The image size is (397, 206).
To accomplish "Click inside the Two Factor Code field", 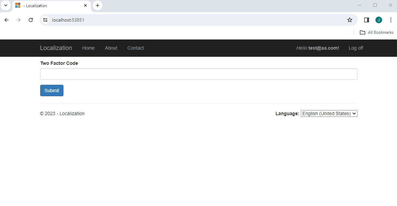I will 198,74.
